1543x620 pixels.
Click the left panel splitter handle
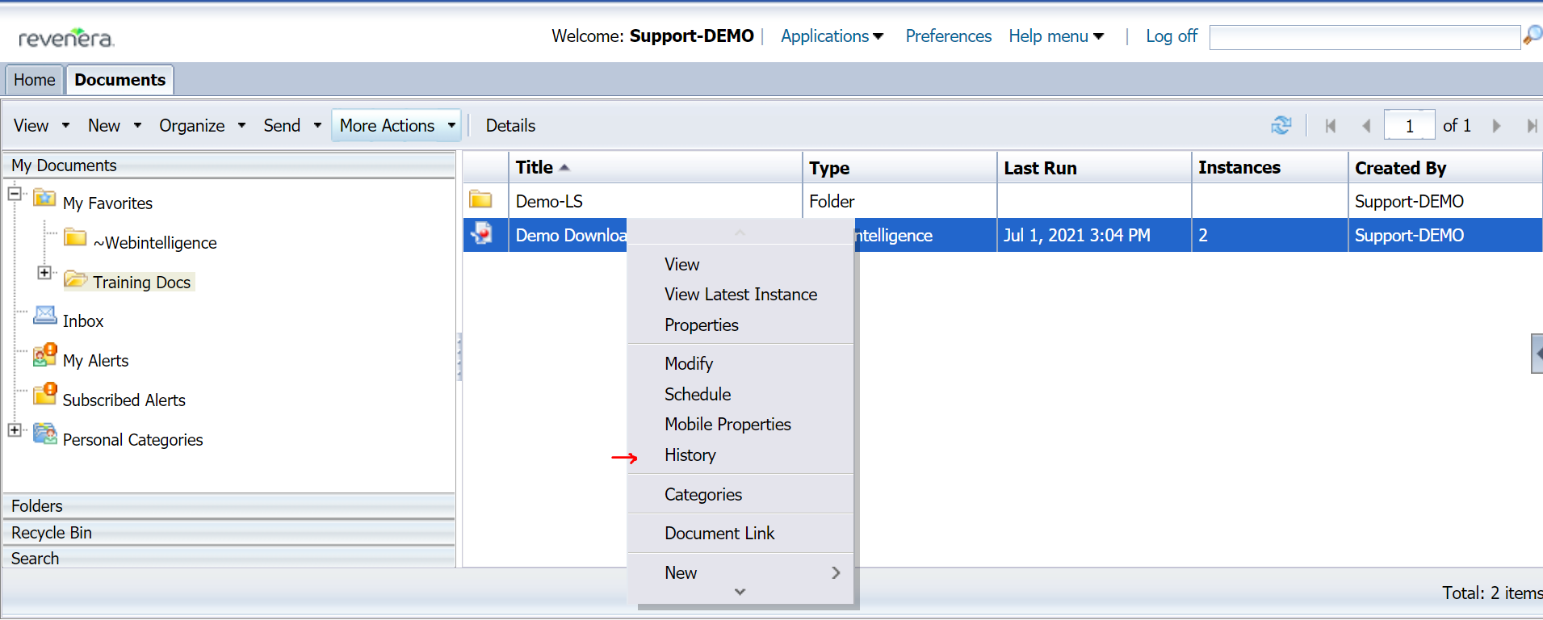pos(459,357)
